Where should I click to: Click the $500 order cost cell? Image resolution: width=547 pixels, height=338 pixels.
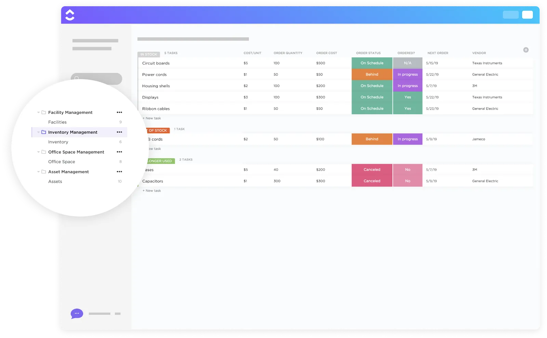[321, 63]
